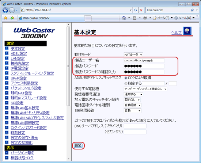The height and width of the screenshot is (163, 201).
Task: Open the キャッチホン契約 dropdown
Action: [x=132, y=100]
